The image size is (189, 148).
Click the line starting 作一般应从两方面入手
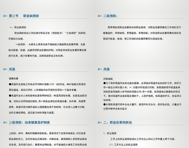[142, 88]
